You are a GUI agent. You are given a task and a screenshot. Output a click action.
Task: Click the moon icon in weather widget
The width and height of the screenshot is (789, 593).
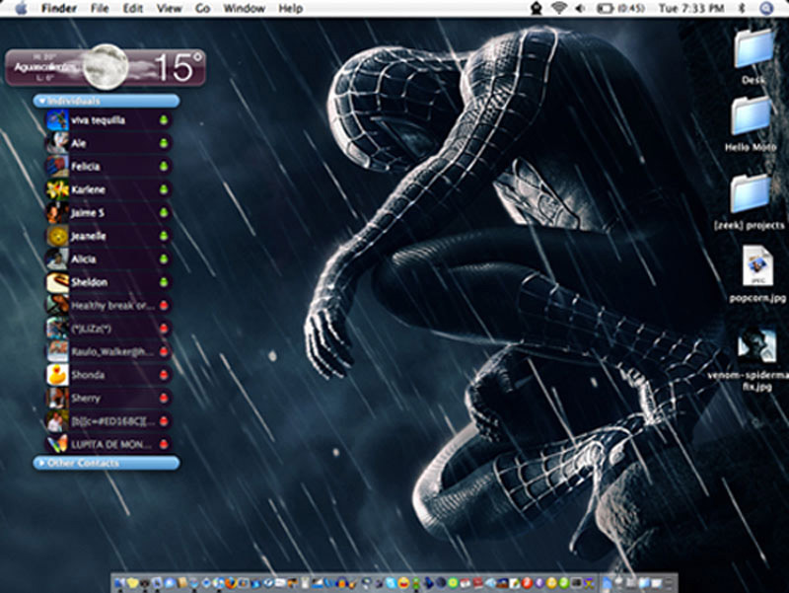[106, 67]
